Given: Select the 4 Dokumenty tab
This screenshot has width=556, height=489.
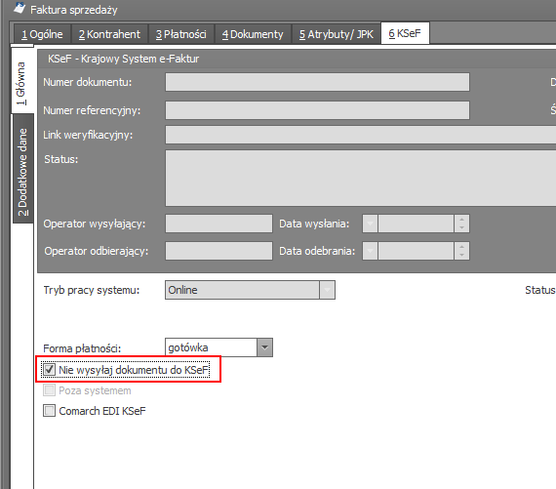Looking at the screenshot, I should point(253,34).
